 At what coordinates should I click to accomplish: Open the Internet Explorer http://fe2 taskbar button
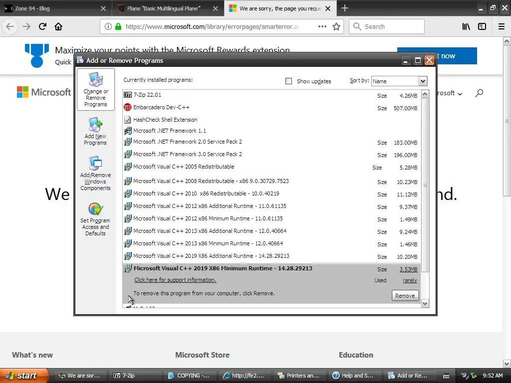click(245, 376)
